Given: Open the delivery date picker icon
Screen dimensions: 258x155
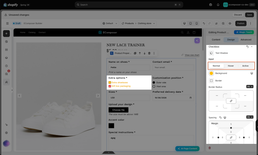Looking at the screenshot, I should pos(190,98).
